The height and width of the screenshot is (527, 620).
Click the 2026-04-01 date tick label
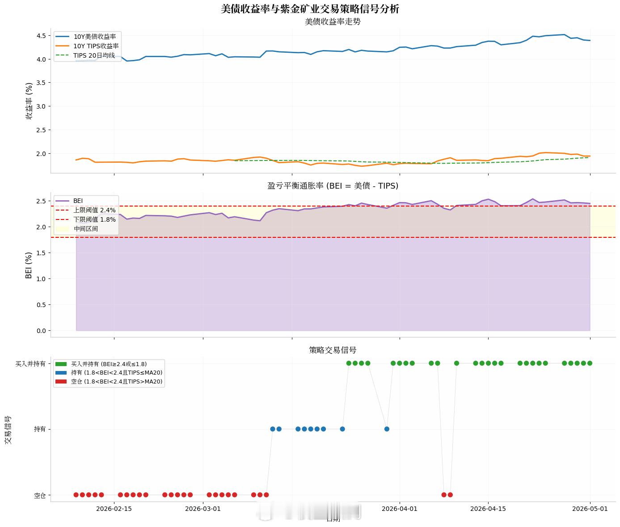(x=400, y=509)
